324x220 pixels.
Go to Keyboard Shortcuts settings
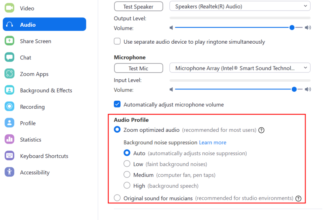[45, 156]
